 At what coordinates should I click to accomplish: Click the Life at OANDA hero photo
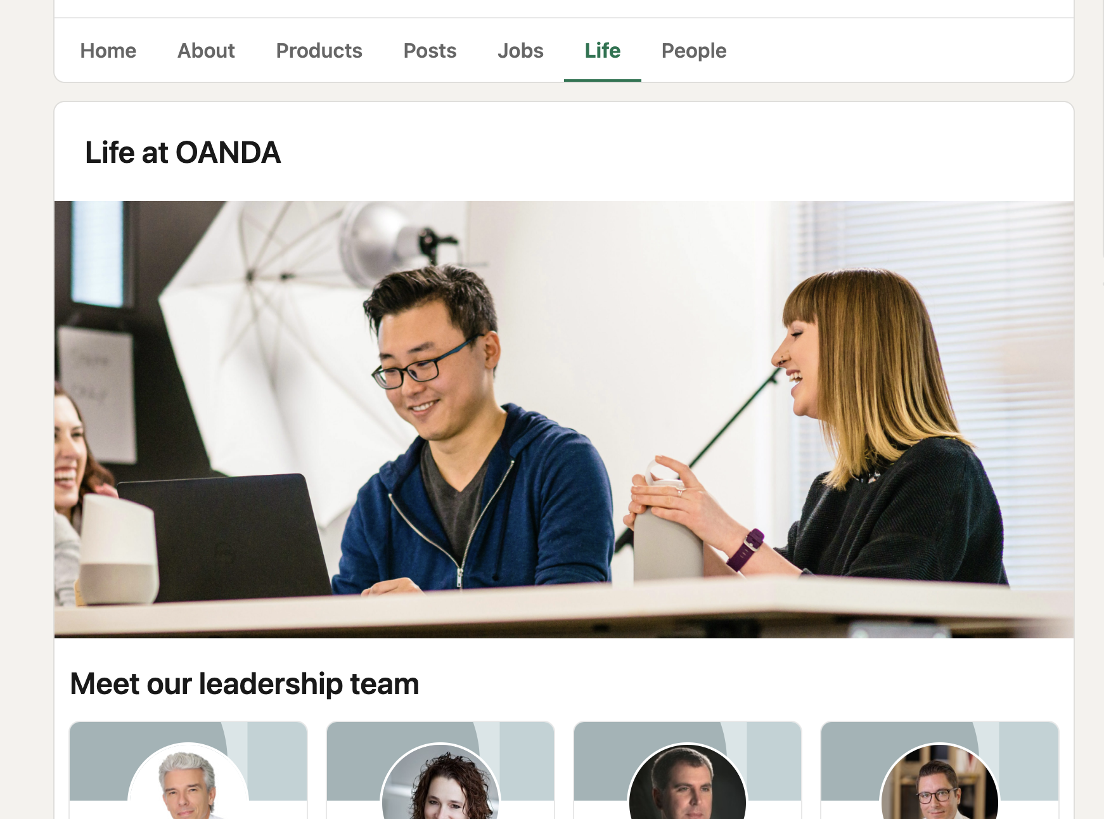click(564, 419)
